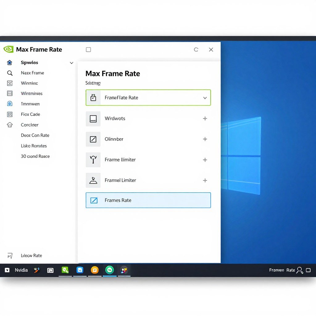Expand the Frame llimiter entry

[205, 160]
